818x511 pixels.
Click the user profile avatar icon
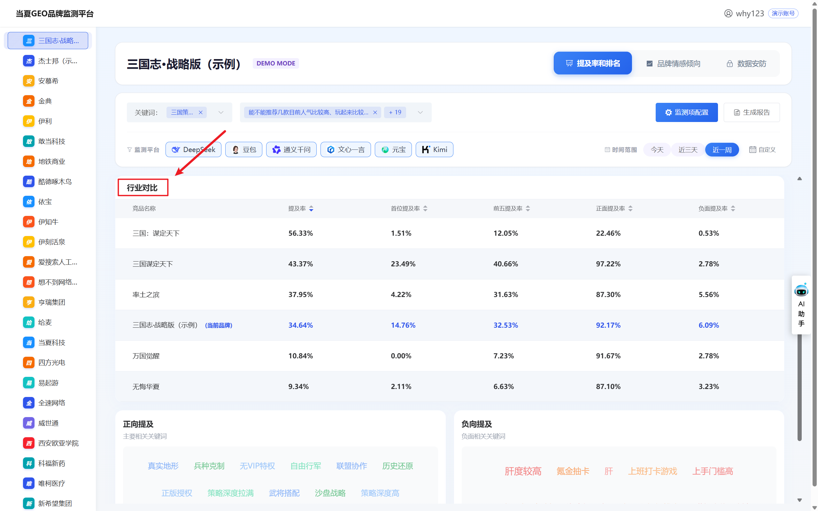[728, 13]
